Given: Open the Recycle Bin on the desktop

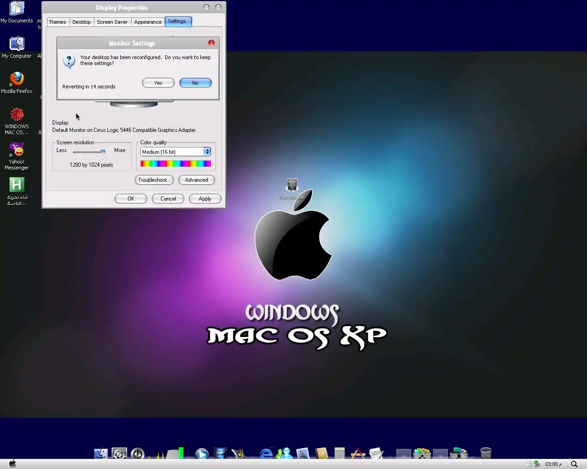Looking at the screenshot, I should (x=292, y=189).
